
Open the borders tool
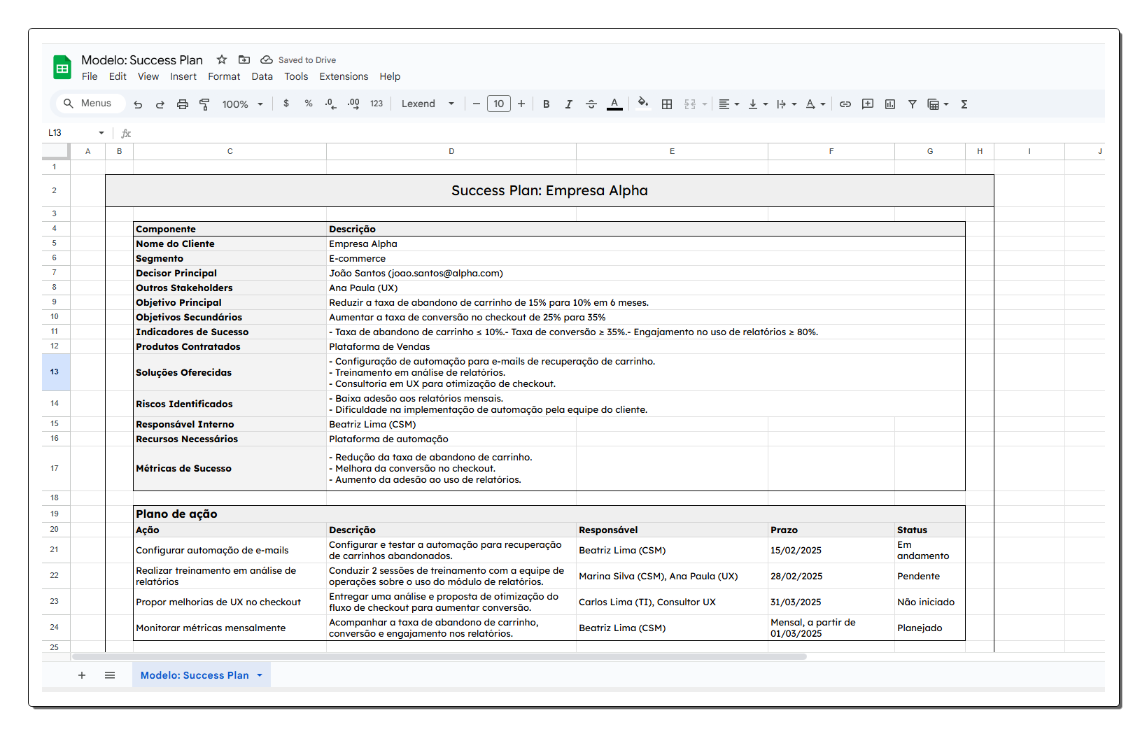click(x=667, y=104)
